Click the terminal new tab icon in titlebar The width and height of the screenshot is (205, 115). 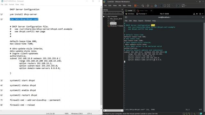pyautogui.click(x=126, y=17)
